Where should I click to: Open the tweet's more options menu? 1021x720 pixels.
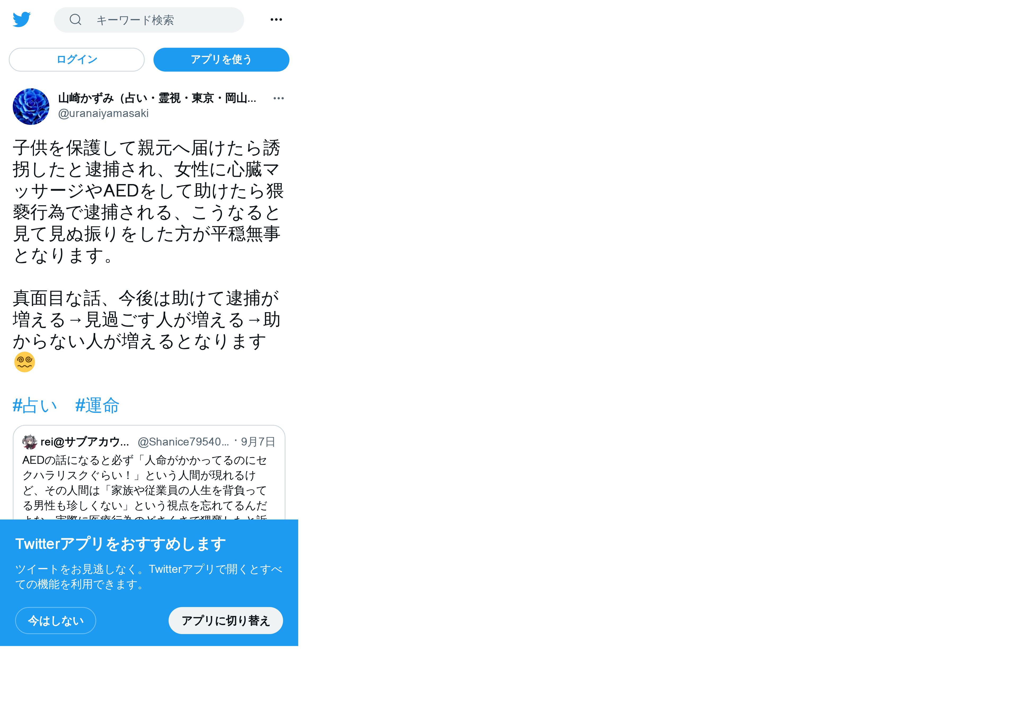click(x=278, y=98)
